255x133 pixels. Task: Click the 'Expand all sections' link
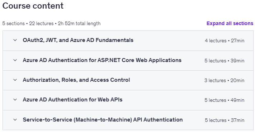coord(230,23)
